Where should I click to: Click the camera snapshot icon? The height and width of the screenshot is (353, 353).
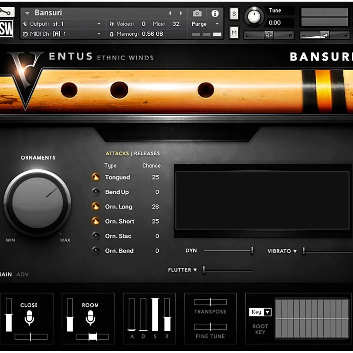tap(197, 14)
